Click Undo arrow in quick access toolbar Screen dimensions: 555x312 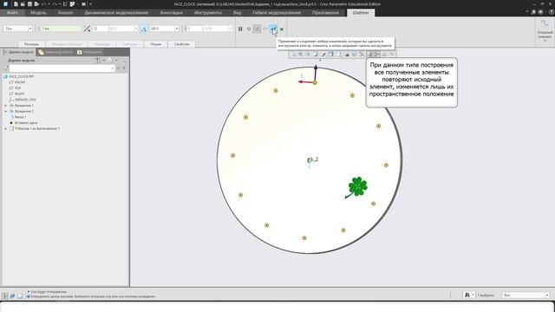(44, 3)
